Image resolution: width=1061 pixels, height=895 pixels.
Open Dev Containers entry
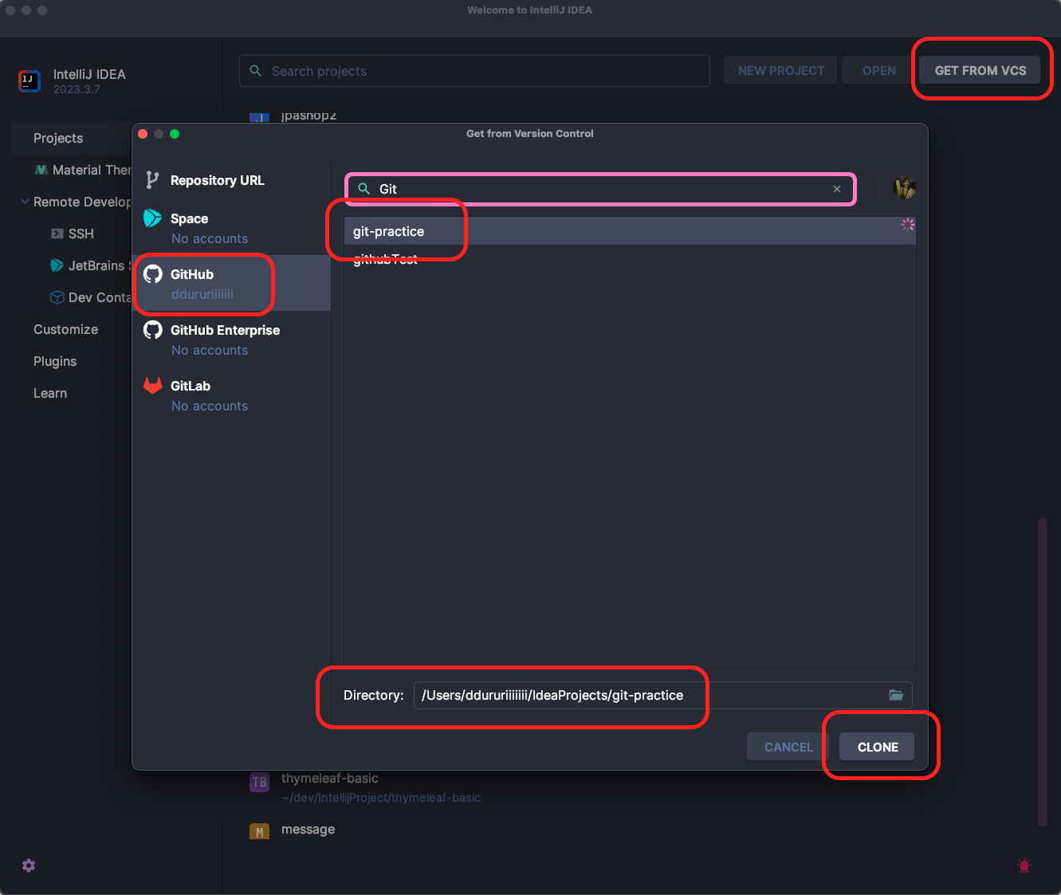click(x=90, y=297)
